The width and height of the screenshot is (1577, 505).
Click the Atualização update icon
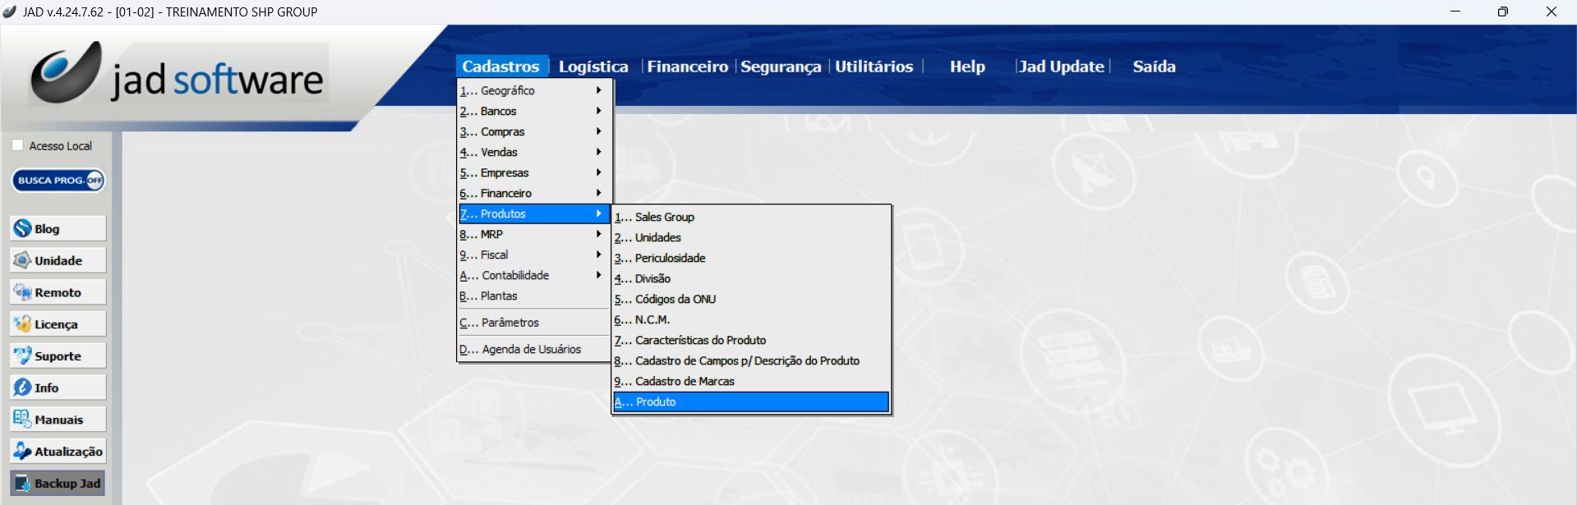pos(23,451)
